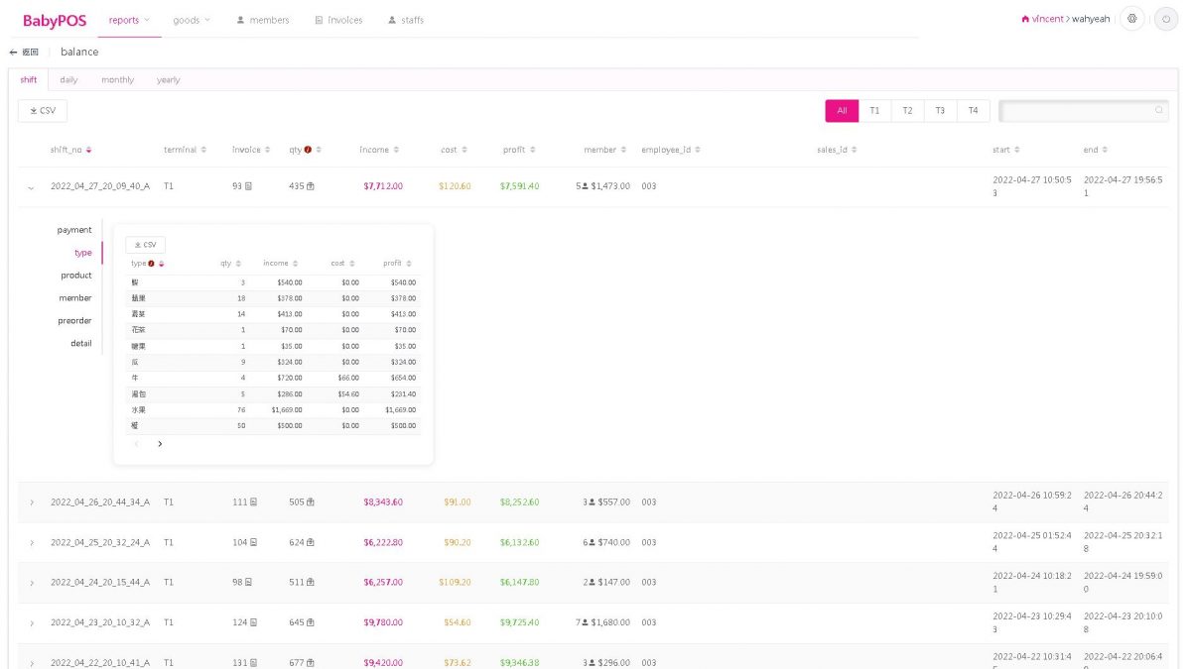Screen dimensions: 1191x669
Task: Click the qty box icon beside 435
Action: click(311, 186)
